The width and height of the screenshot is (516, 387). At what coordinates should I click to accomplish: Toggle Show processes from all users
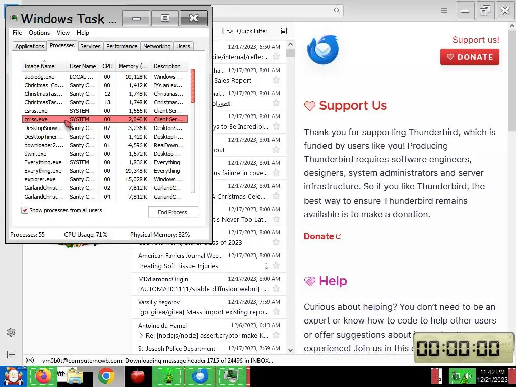pos(24,210)
